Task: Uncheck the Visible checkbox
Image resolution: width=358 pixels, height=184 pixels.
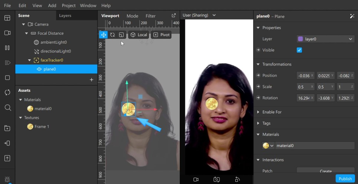Action: 299,50
